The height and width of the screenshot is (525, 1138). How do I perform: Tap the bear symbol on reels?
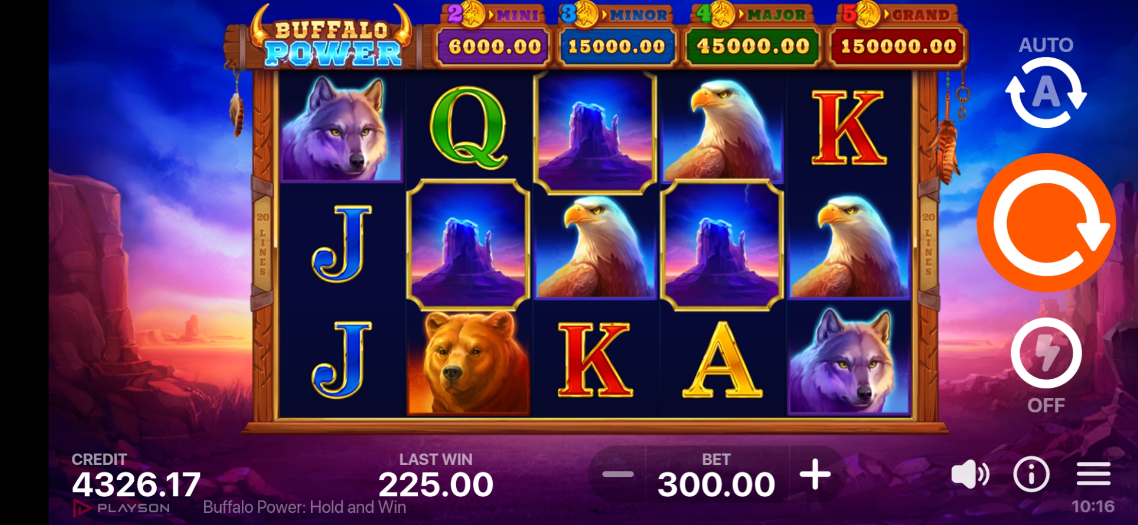point(468,363)
